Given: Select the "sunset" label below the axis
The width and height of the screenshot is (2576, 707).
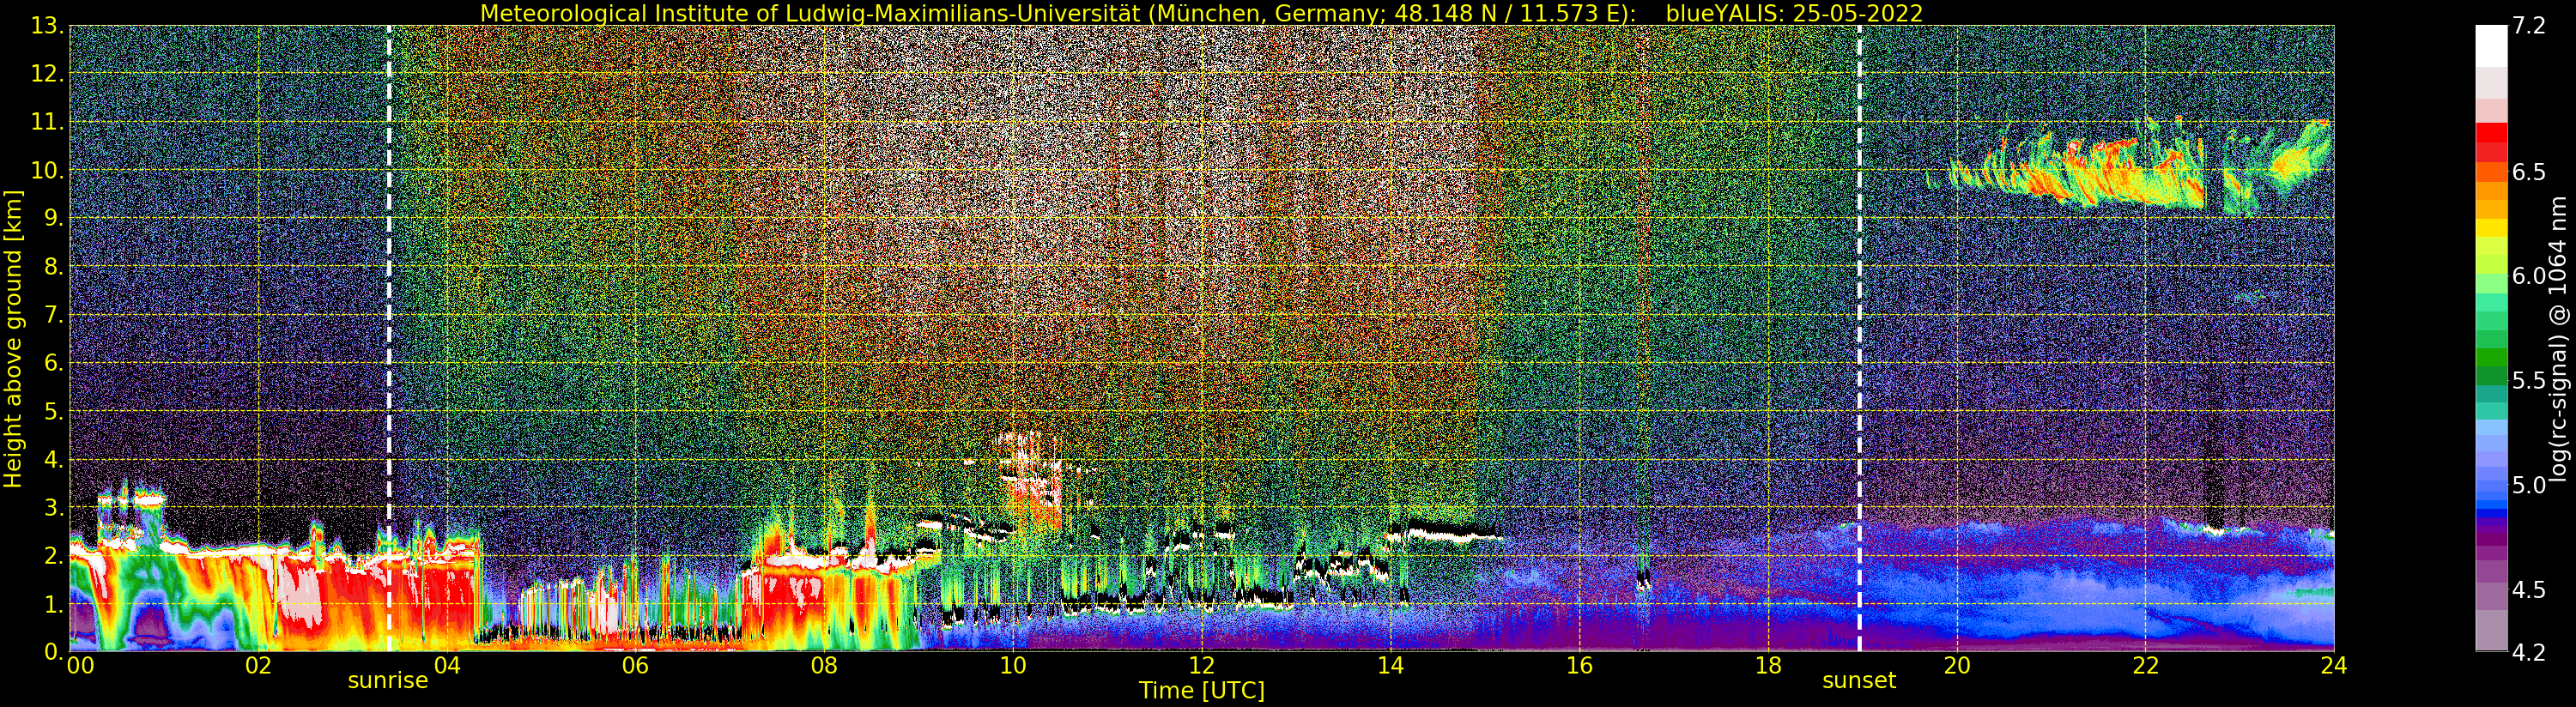Looking at the screenshot, I should 1859,681.
